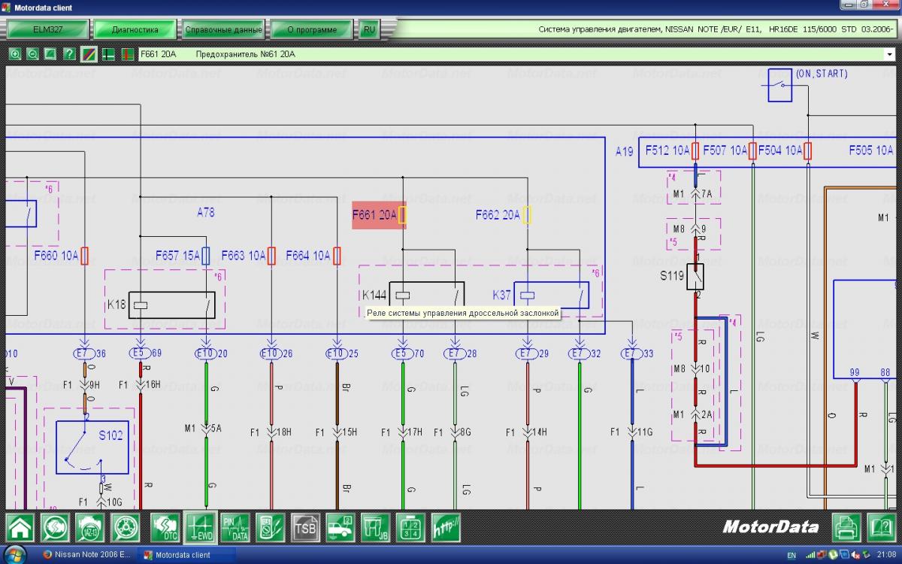
Task: Open the TSB bulletins icon
Action: point(305,527)
